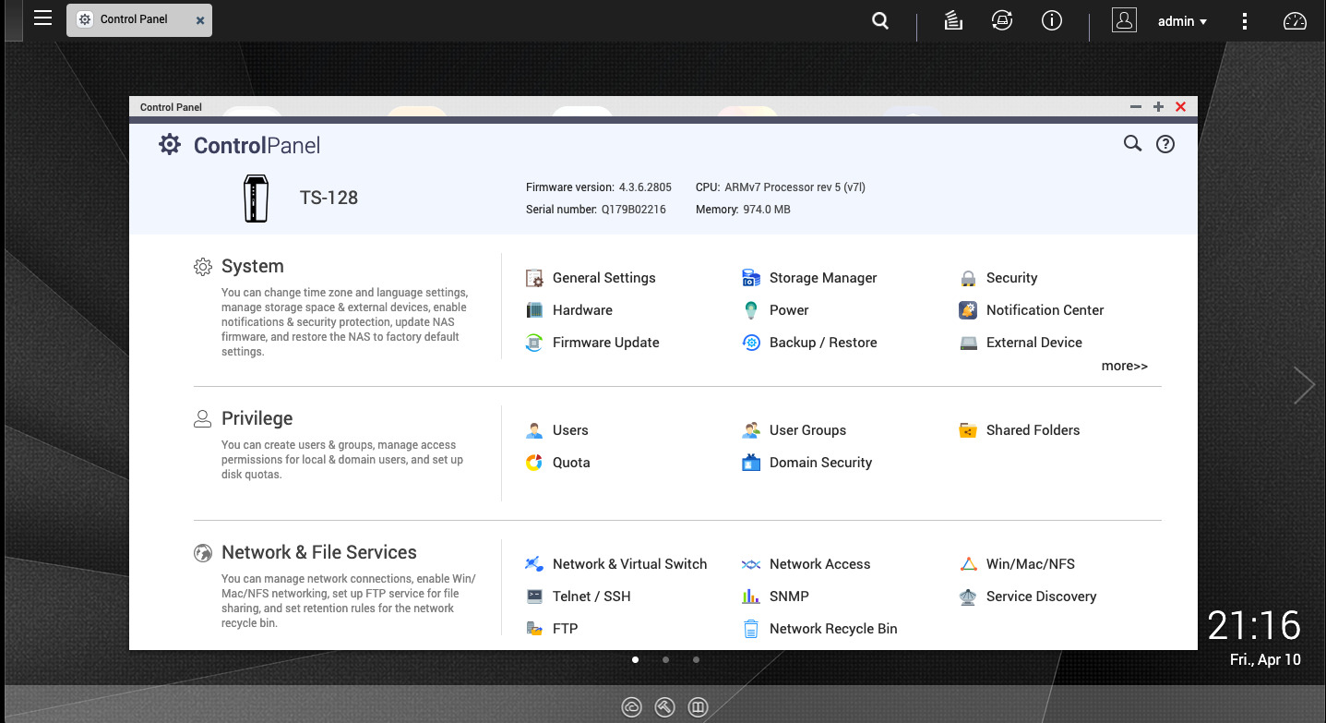This screenshot has height=723, width=1326.
Task: Click the 21:16 desktop clock
Action: coord(1255,626)
